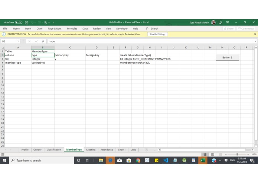Switch to the Insert ribbon tab
This screenshot has width=258, height=183.
(x=28, y=29)
